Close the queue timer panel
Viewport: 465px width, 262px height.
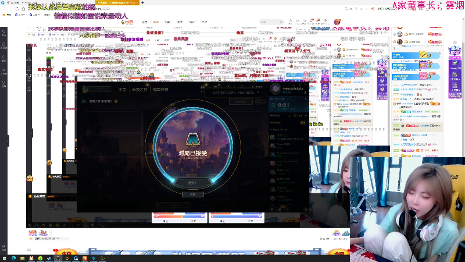306,98
